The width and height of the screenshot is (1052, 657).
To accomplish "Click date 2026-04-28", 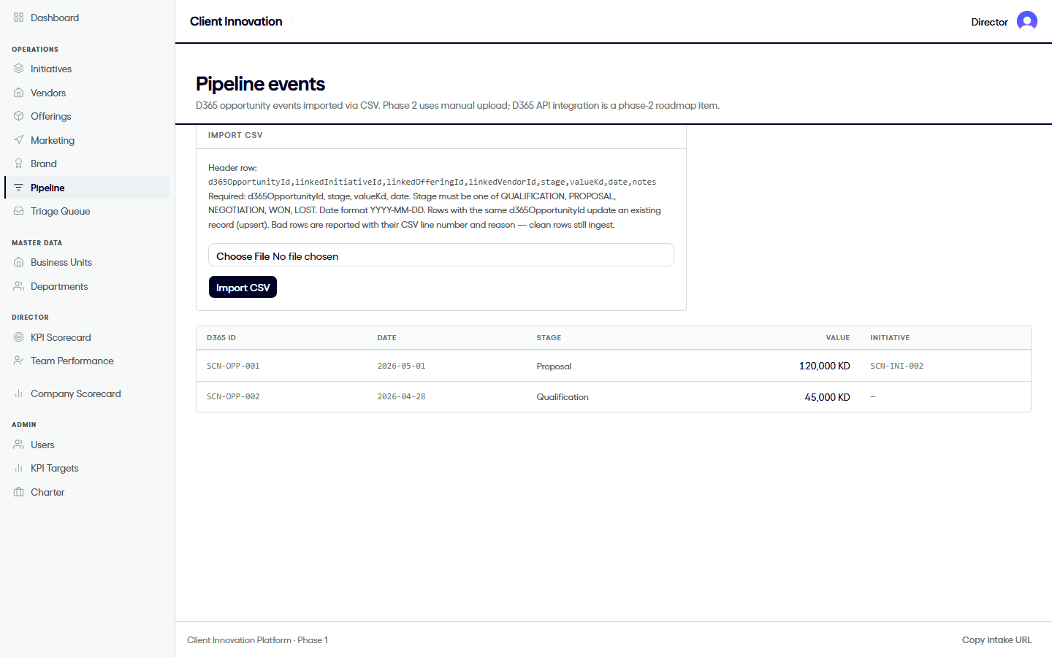I will pyautogui.click(x=401, y=396).
